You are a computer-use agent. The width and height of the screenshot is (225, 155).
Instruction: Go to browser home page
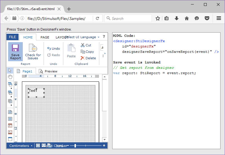coord(187,18)
